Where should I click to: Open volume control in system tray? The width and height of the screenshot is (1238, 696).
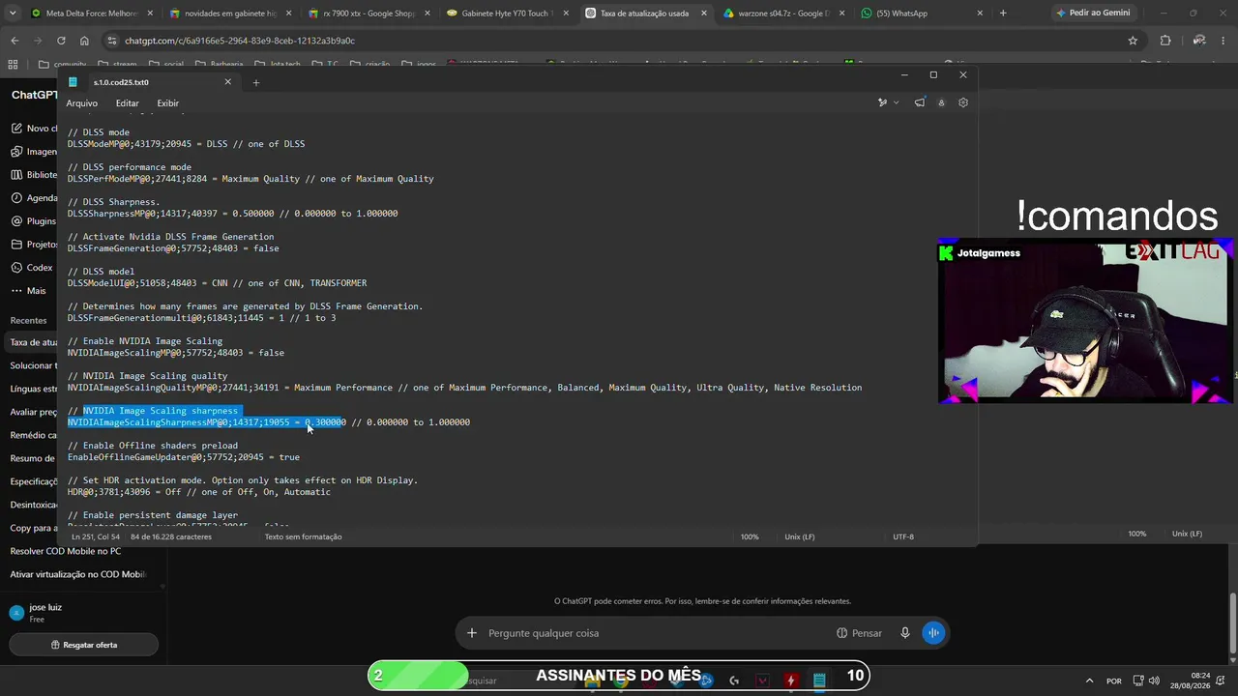point(1154,681)
